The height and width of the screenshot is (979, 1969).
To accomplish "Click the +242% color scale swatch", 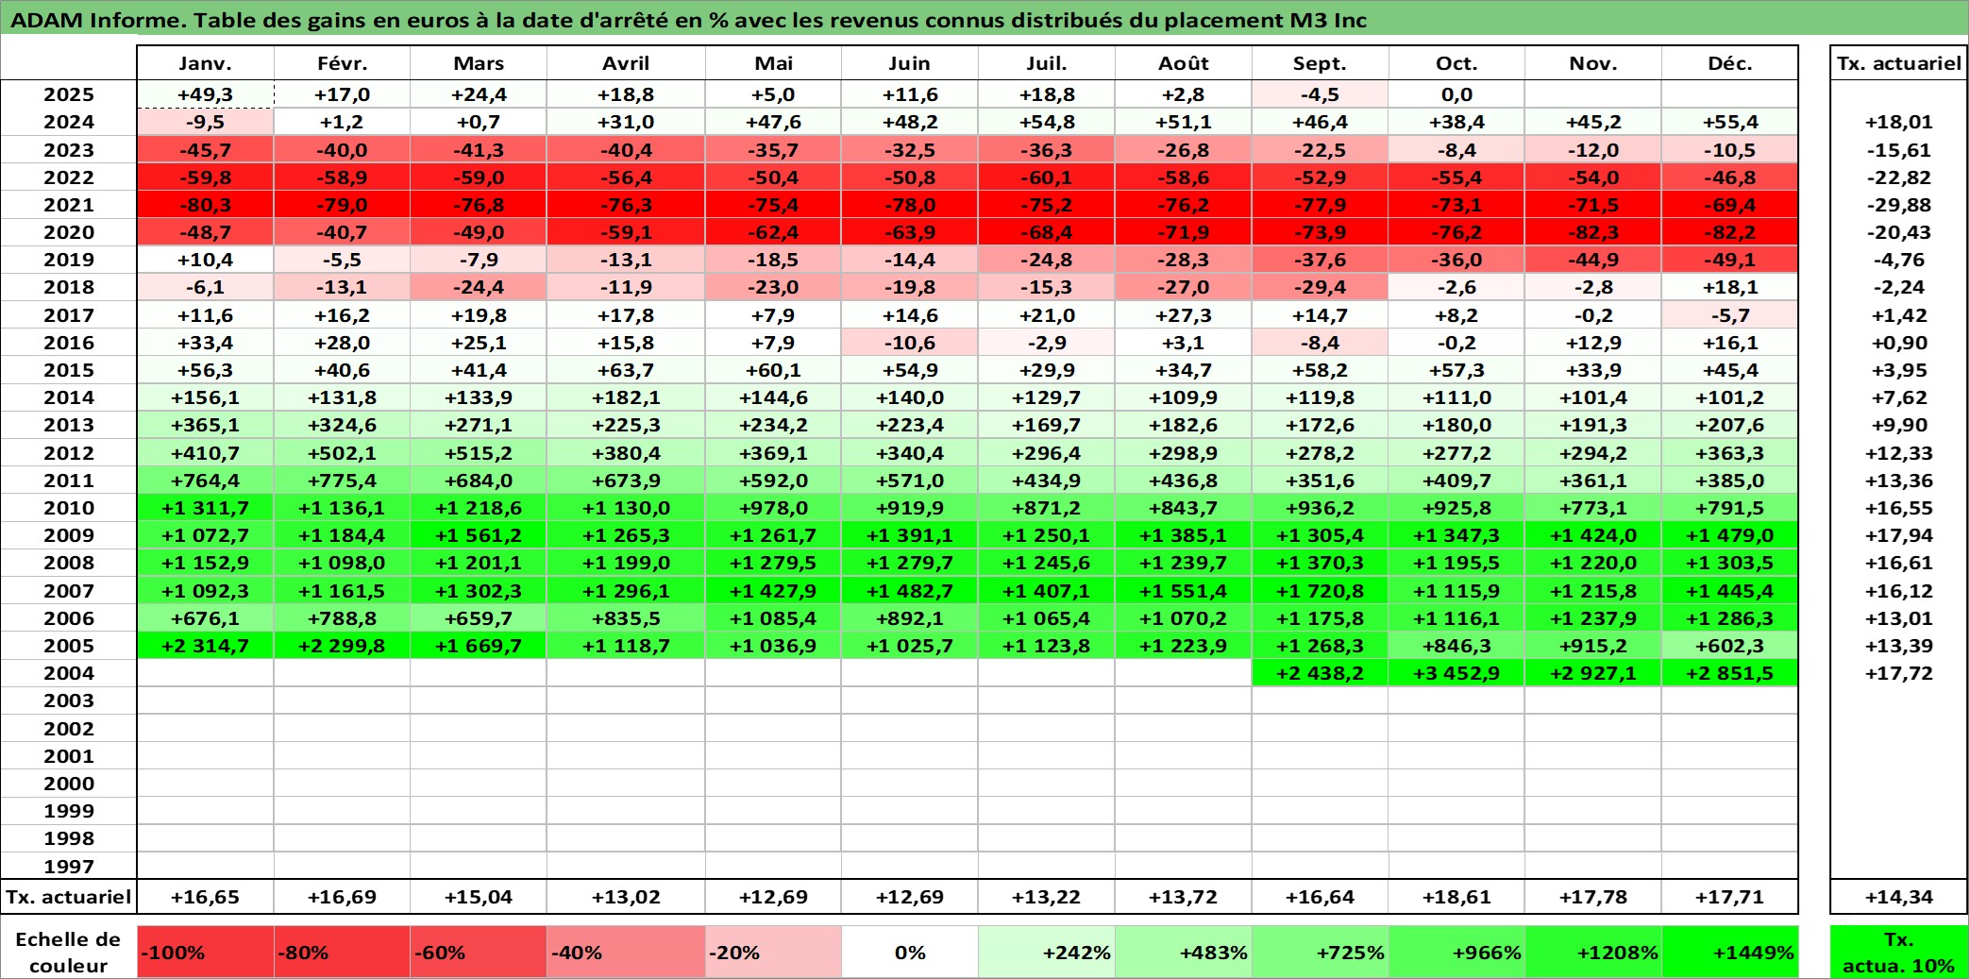I will click(1047, 952).
